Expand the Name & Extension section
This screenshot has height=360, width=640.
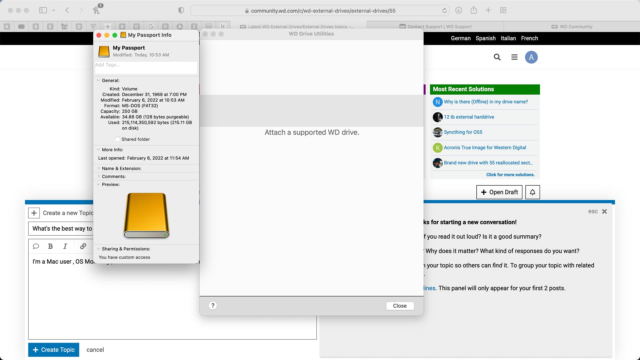98,168
